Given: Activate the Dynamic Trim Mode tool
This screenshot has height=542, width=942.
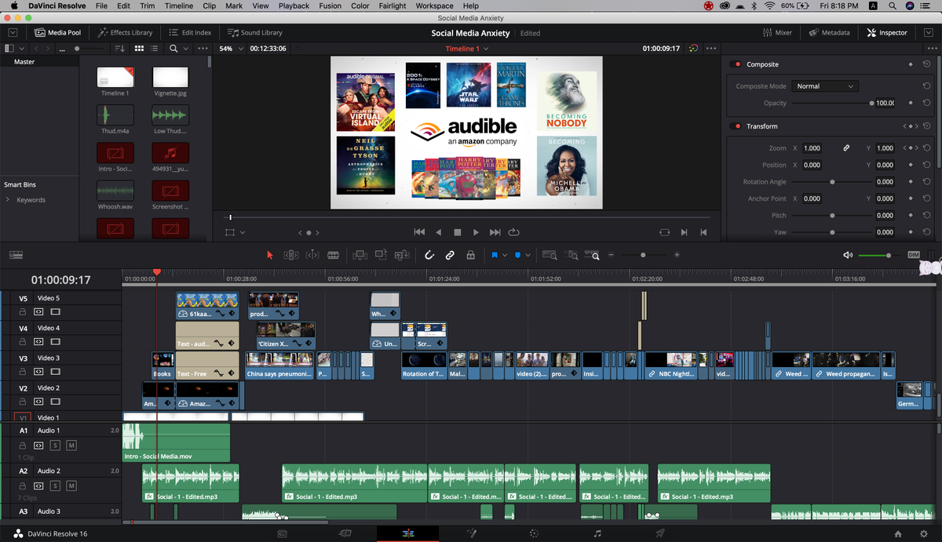Looking at the screenshot, I should tap(312, 255).
